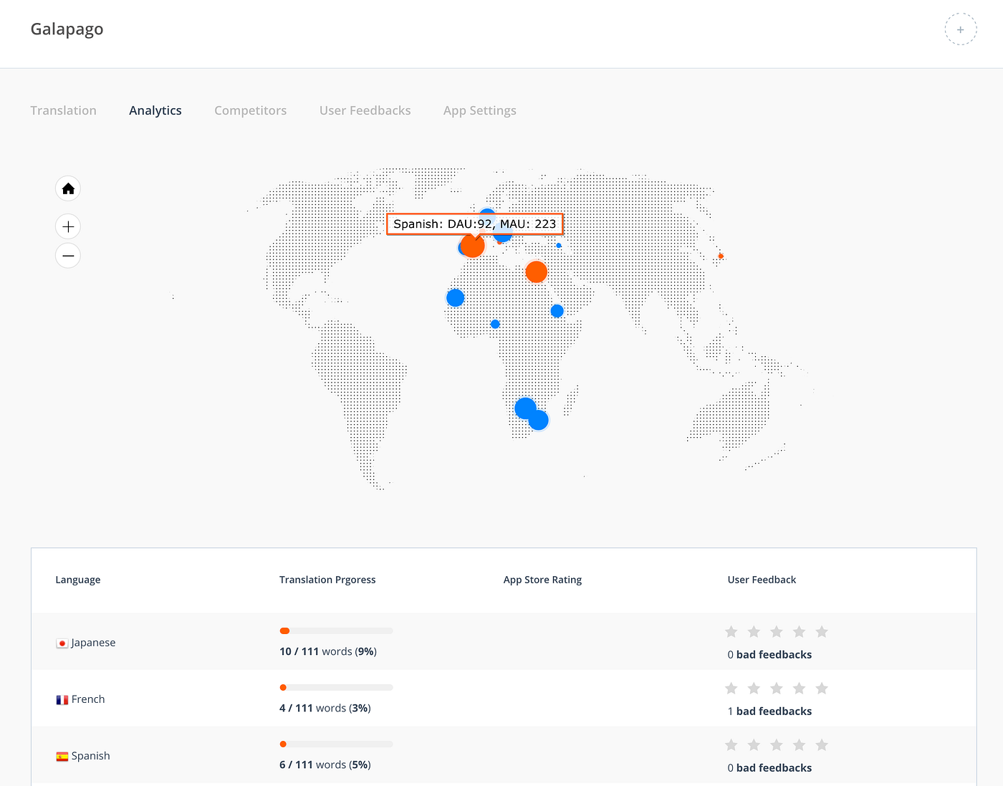Screen dimensions: 1003x786
Task: Click the Translation Prgoress column header
Action: pos(327,580)
